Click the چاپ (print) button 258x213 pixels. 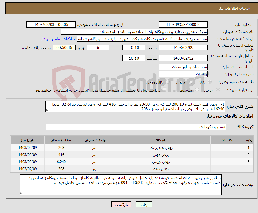pos(144,204)
